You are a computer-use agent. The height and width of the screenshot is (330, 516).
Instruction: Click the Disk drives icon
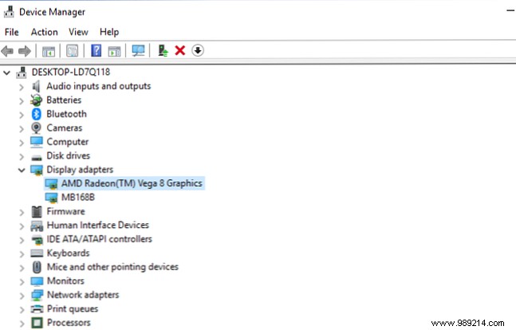pyautogui.click(x=37, y=157)
